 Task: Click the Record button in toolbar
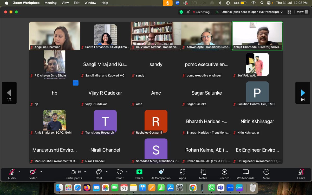point(224,174)
